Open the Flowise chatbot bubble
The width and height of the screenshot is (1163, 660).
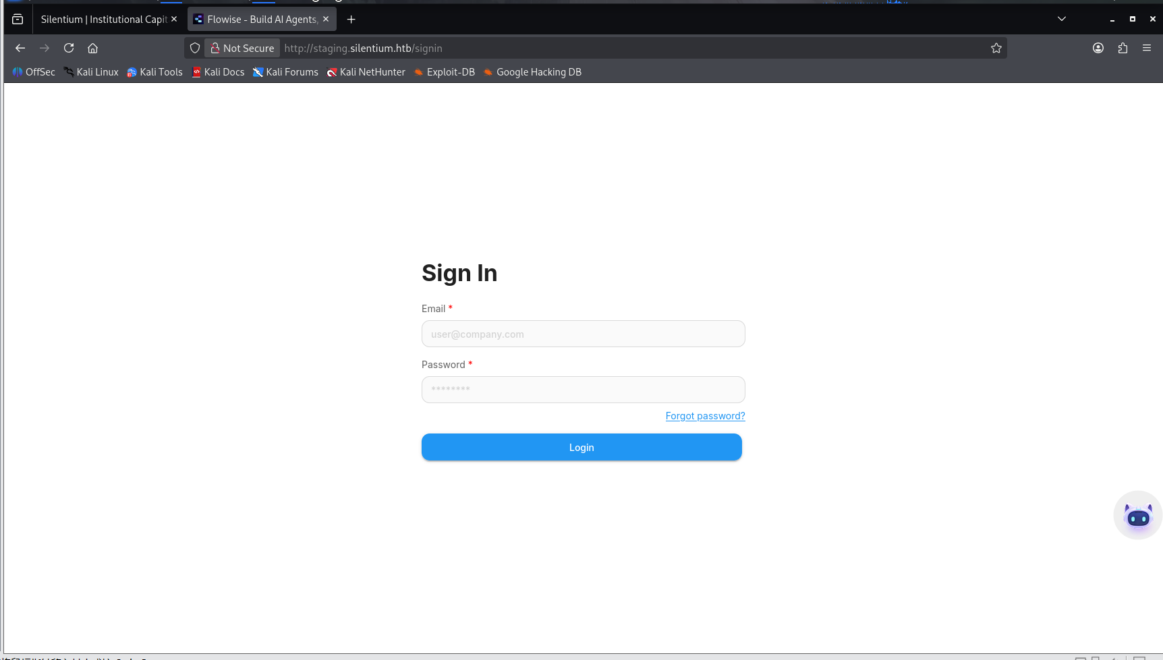[1137, 516]
